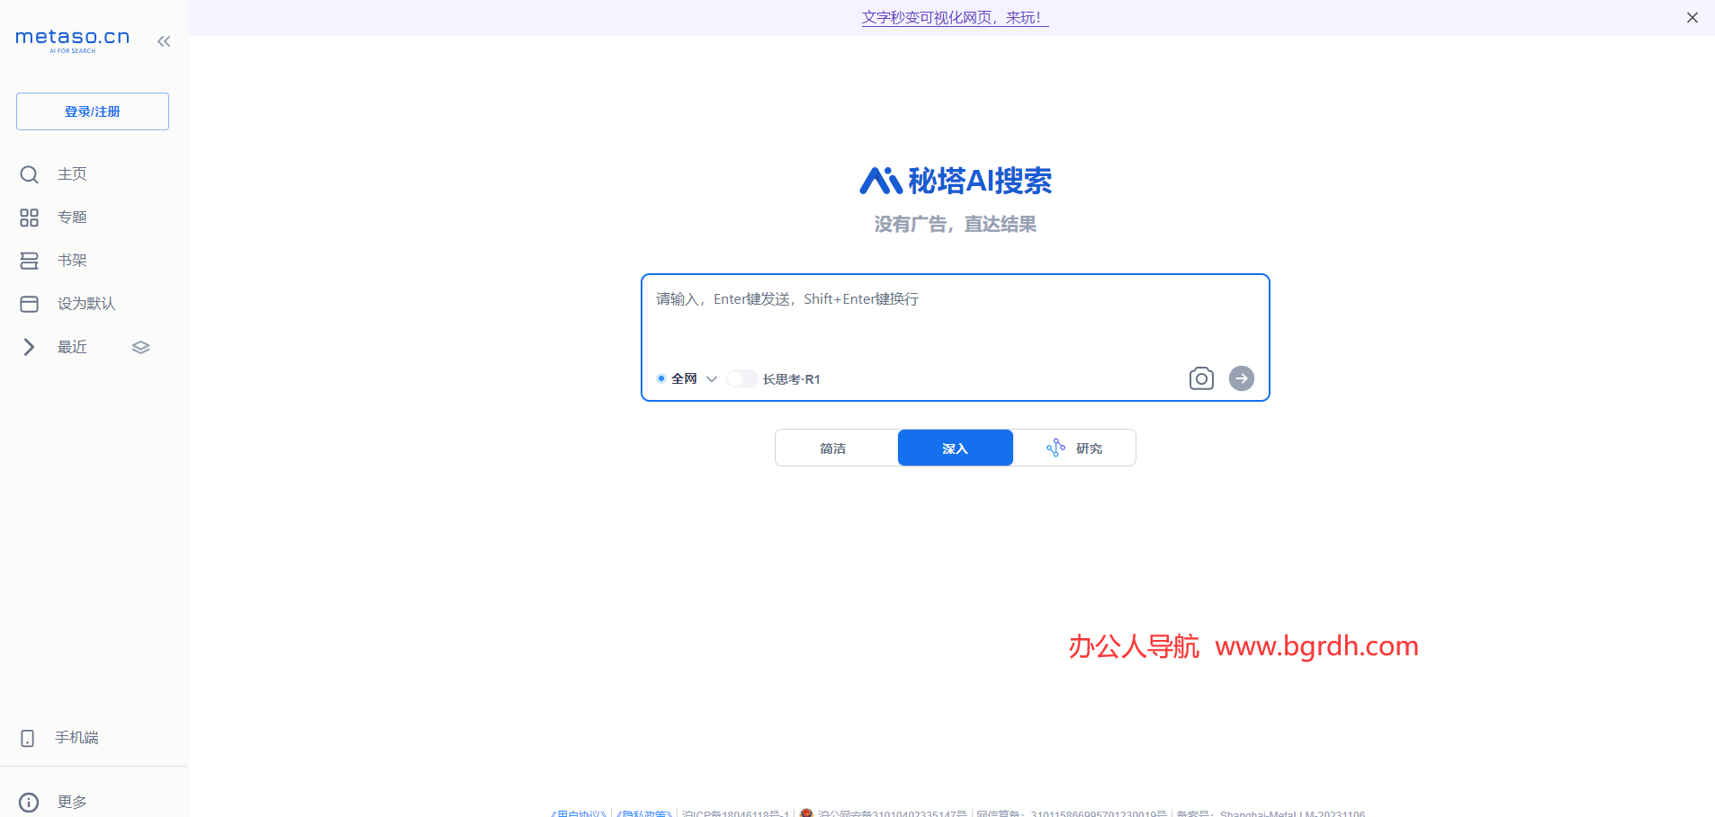Image resolution: width=1715 pixels, height=817 pixels.
Task: Switch to the 简洁 mode tab
Action: pos(834,447)
